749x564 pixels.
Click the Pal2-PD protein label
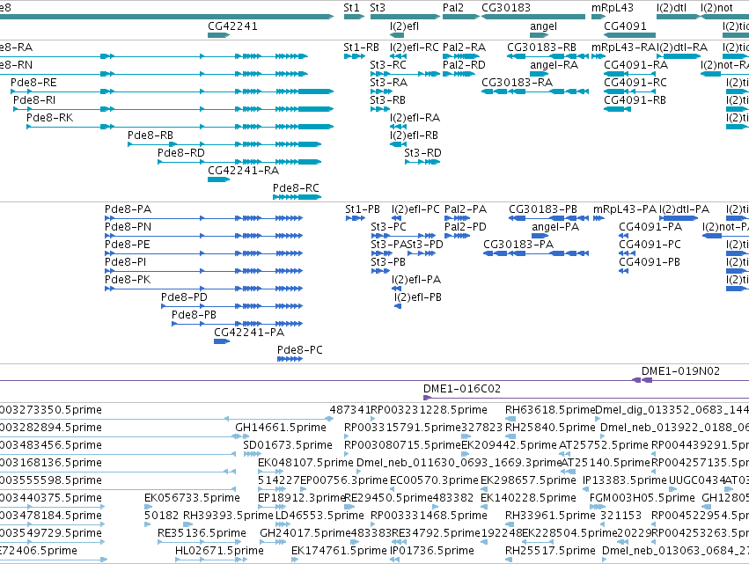pyautogui.click(x=466, y=227)
